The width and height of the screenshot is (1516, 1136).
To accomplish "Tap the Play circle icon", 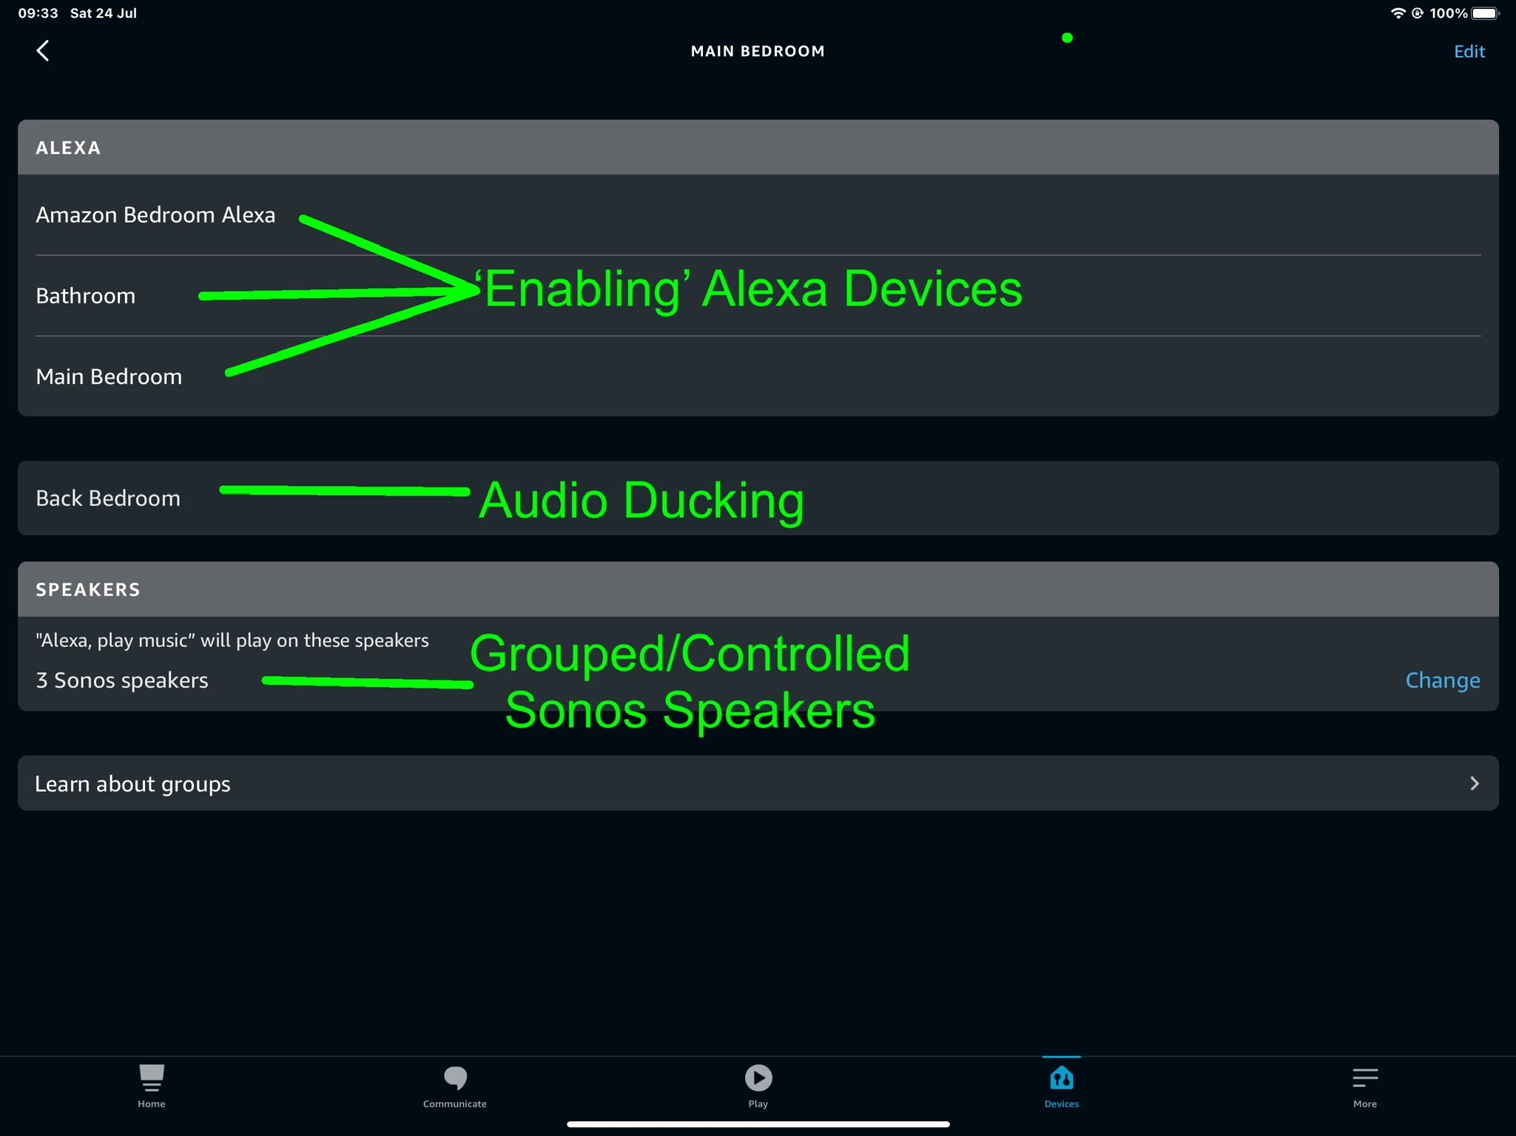I will coord(758,1078).
